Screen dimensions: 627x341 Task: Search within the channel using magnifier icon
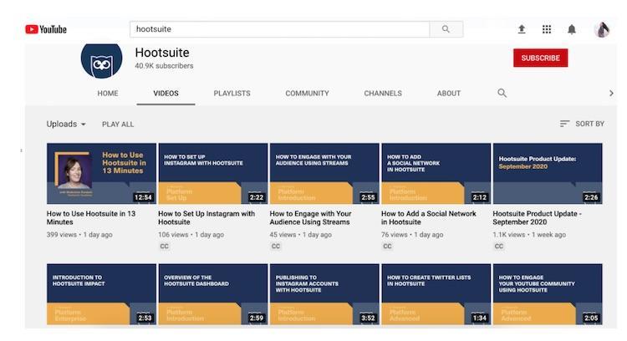click(x=502, y=93)
